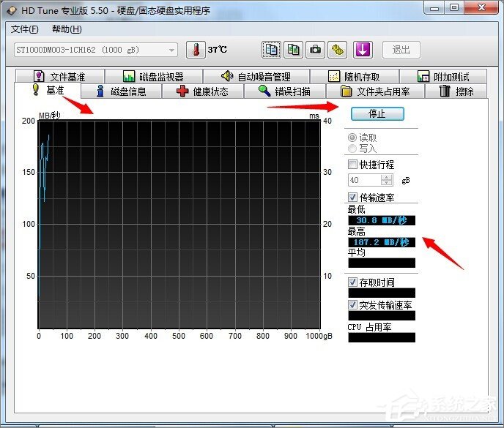
Task: Copy info to clipboard toolbar icon
Action: [x=271, y=50]
